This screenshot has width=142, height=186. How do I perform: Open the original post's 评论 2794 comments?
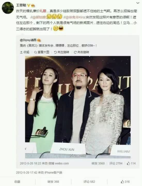tap(116, 163)
